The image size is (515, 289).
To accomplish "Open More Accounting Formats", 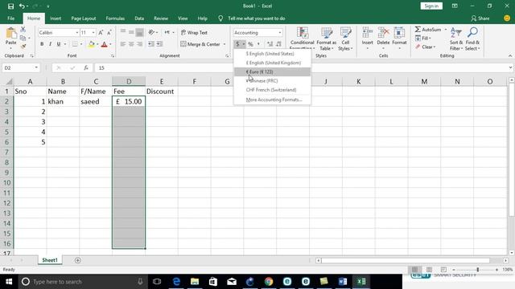I will [272, 100].
